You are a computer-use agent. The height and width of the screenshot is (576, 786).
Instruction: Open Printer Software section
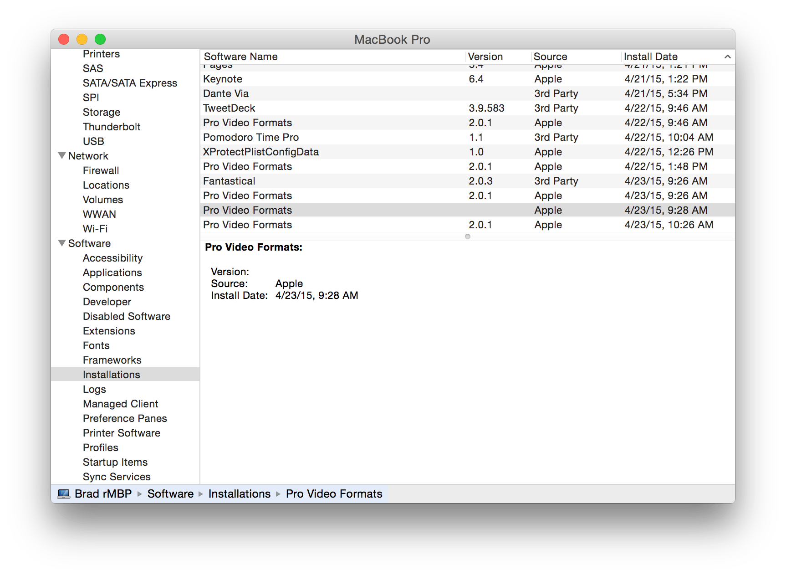[122, 432]
